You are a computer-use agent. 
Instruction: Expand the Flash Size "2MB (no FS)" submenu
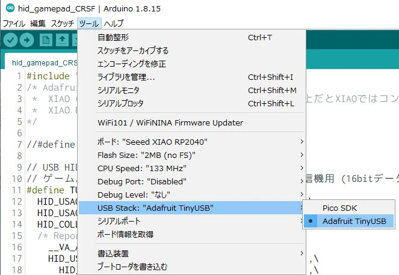click(191, 155)
